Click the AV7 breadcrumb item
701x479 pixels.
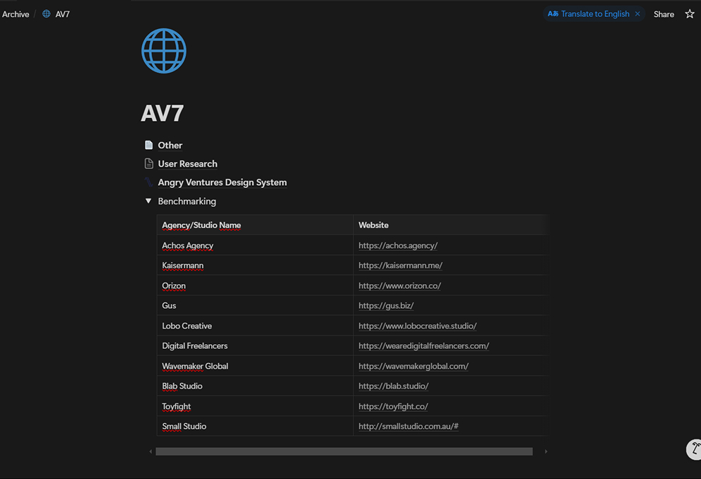[62, 14]
